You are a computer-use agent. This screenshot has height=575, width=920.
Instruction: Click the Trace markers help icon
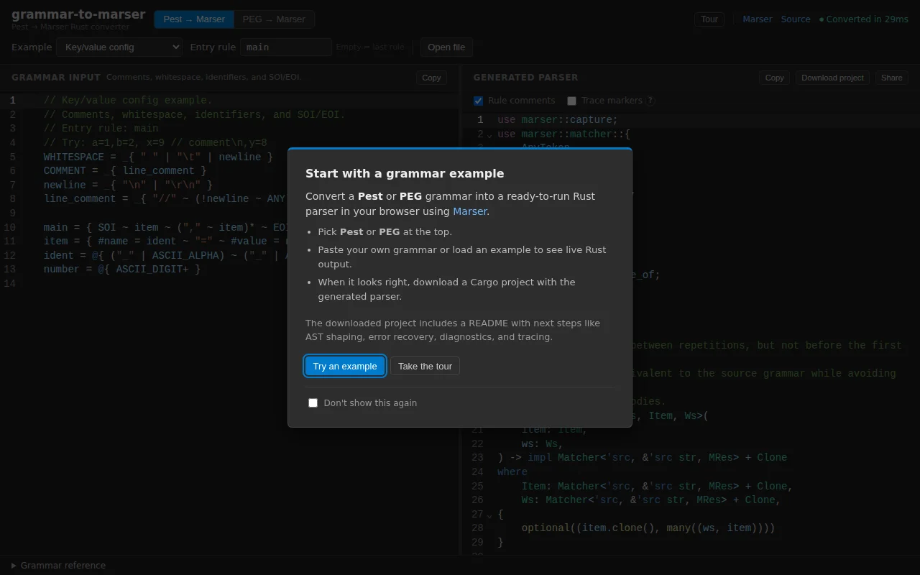coord(650,101)
